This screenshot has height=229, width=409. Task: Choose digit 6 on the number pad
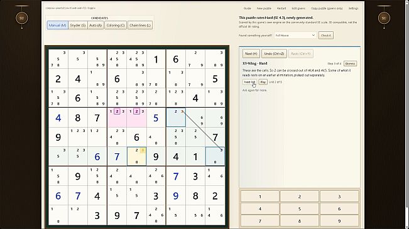339,209
